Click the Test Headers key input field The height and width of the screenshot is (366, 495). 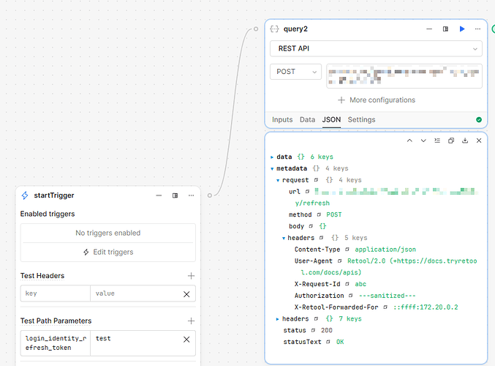pos(56,294)
